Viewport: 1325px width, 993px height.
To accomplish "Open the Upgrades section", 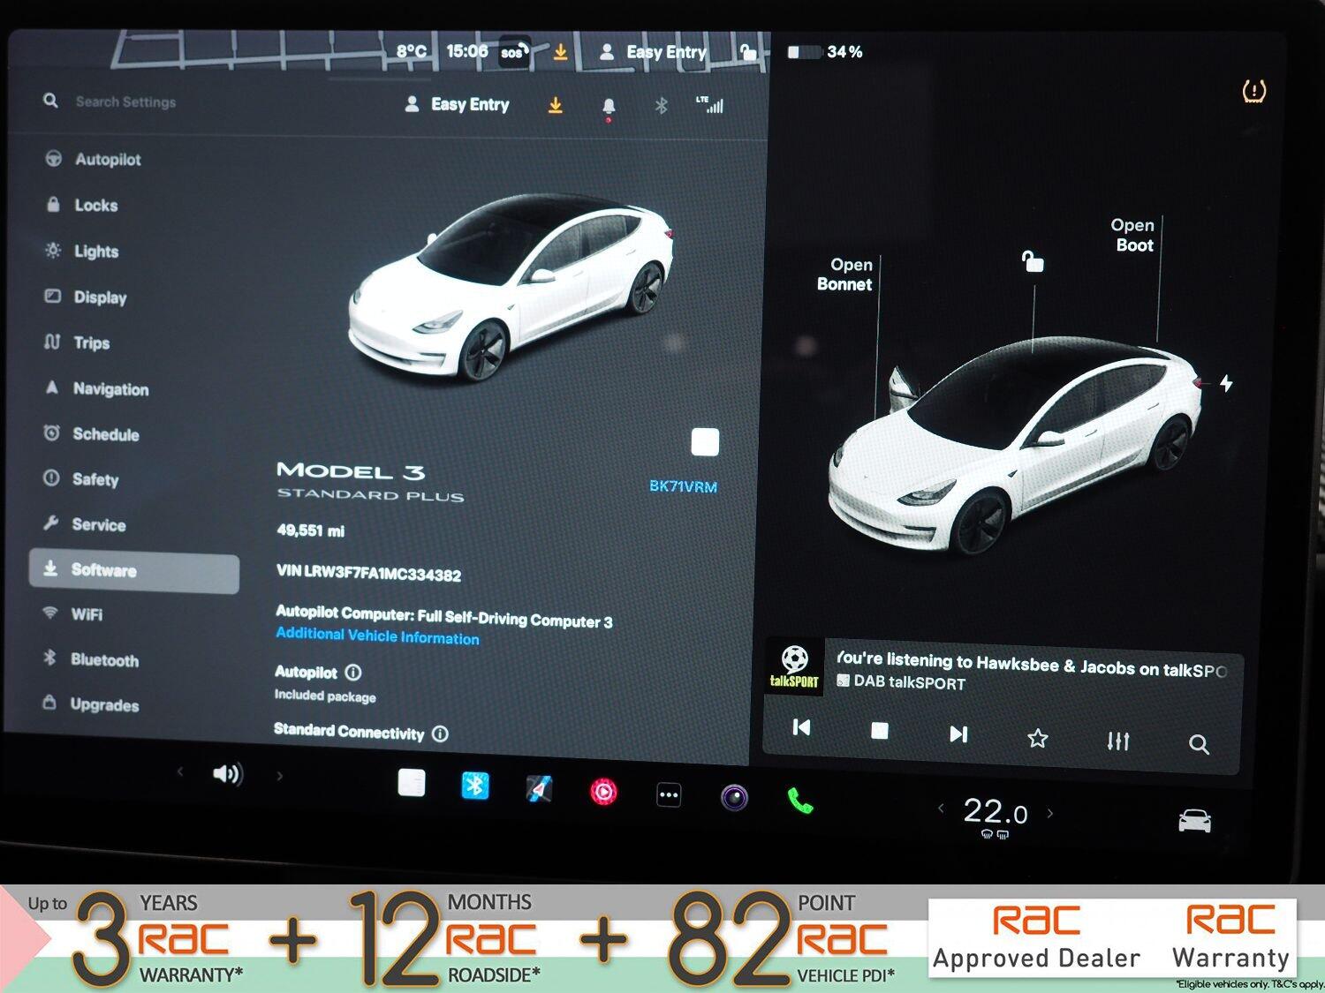I will 104,704.
